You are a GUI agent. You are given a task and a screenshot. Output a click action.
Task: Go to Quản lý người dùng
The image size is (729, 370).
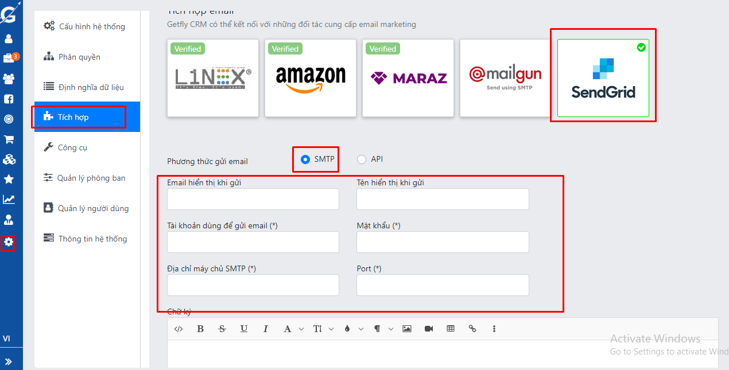pyautogui.click(x=93, y=208)
